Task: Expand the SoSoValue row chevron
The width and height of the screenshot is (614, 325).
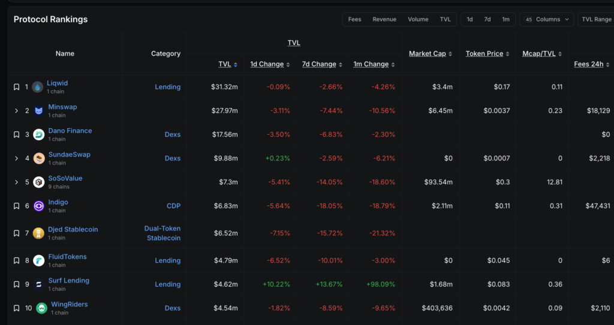Action: coord(16,182)
